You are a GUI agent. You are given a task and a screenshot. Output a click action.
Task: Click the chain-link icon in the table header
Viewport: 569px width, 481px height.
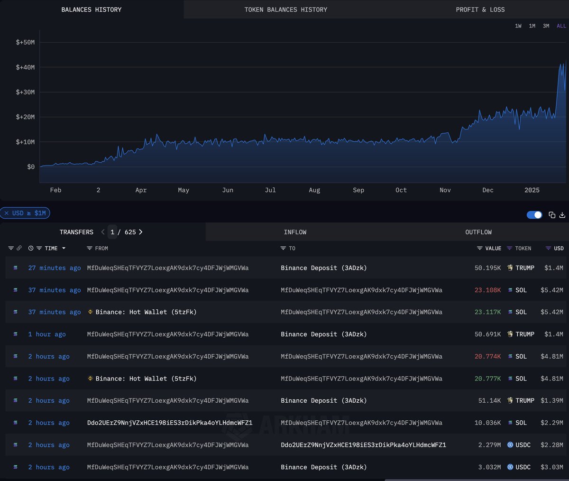[19, 248]
